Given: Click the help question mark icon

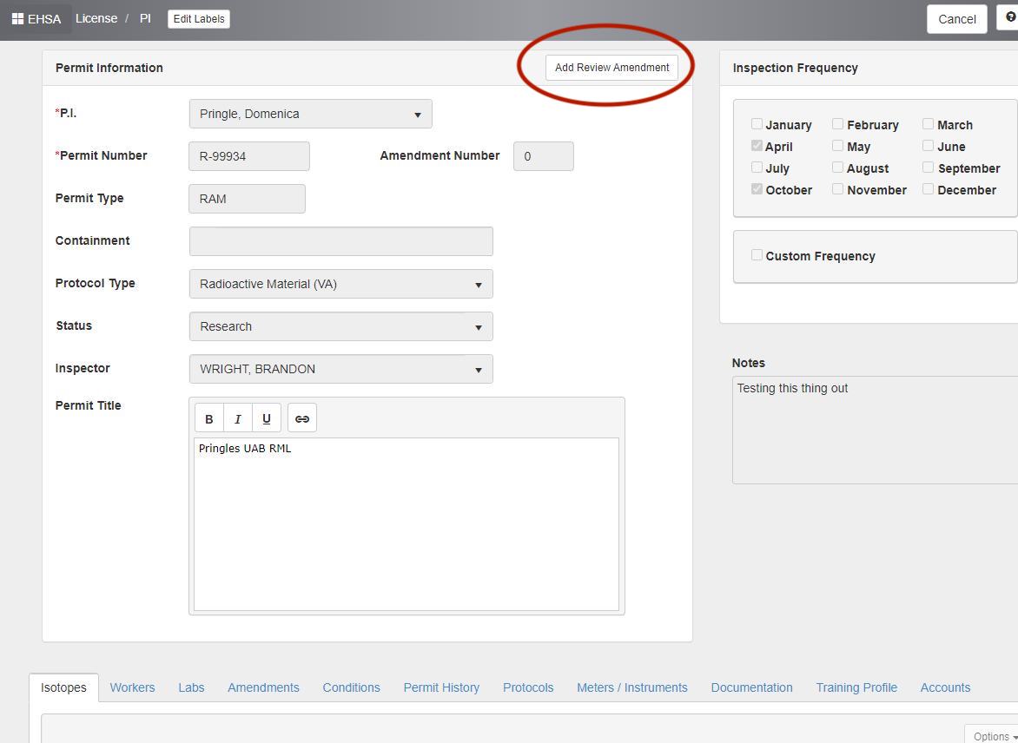Looking at the screenshot, I should click(1009, 18).
